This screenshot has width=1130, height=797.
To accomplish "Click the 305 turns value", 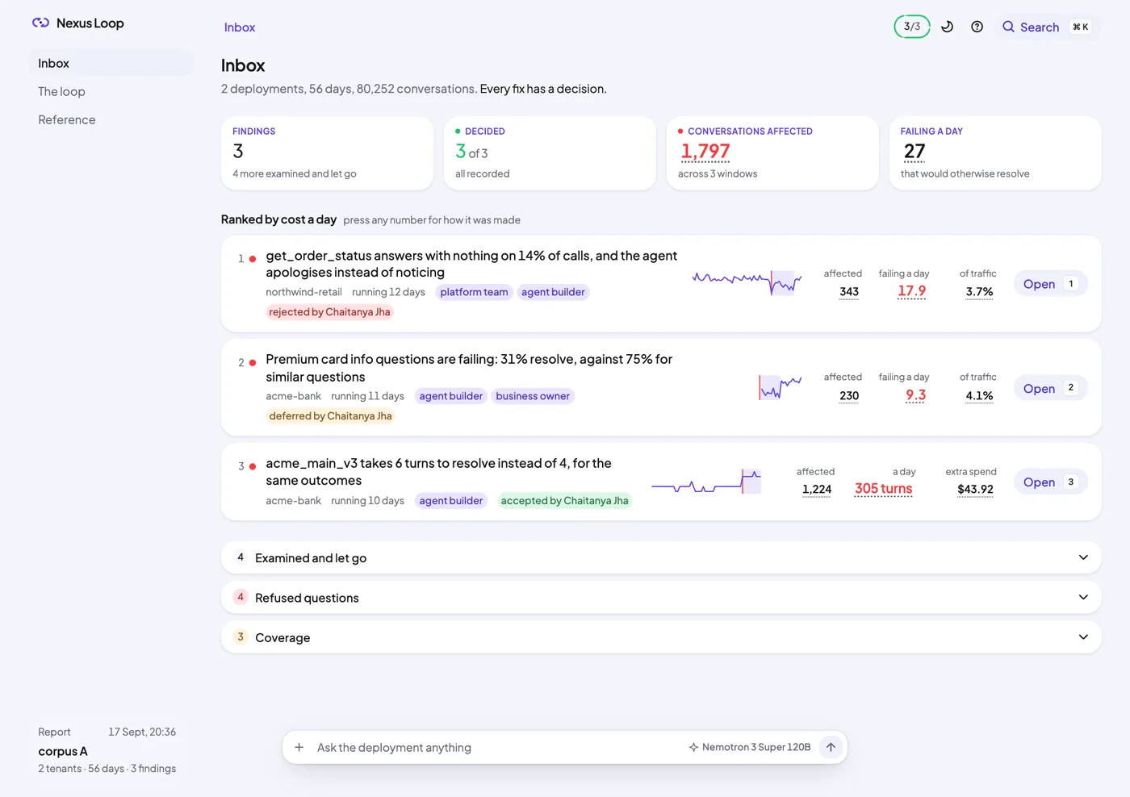I will 883,489.
